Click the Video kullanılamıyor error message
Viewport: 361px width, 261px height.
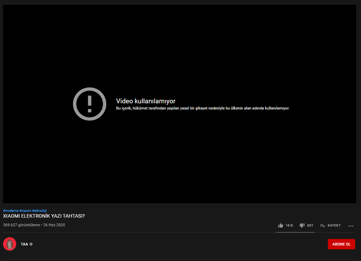click(x=146, y=101)
